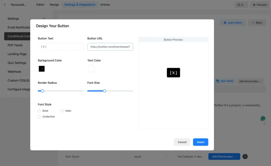Screen dimensions: 271x166
Task: Click the copy icon button at top right
Action: 241,5
